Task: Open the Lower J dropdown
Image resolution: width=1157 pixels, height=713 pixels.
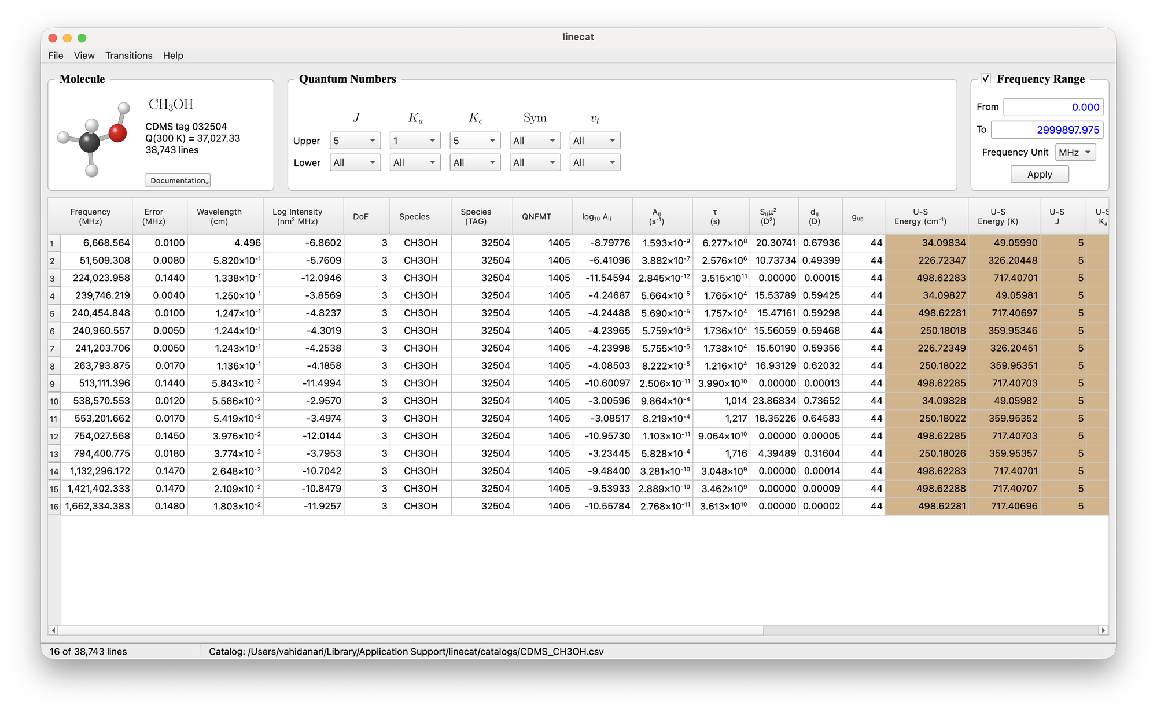Action: (355, 162)
